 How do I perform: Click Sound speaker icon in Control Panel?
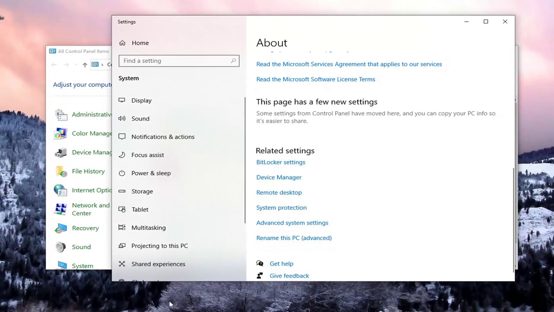[61, 247]
